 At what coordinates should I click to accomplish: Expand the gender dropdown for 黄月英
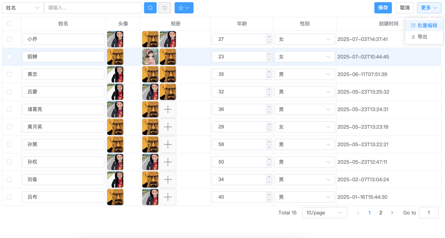305,127
